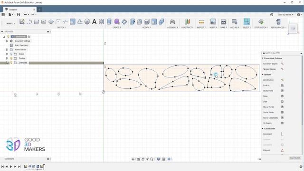The image size is (304, 171).
Task: Collapse the Contextual Options section
Action: (263, 58)
